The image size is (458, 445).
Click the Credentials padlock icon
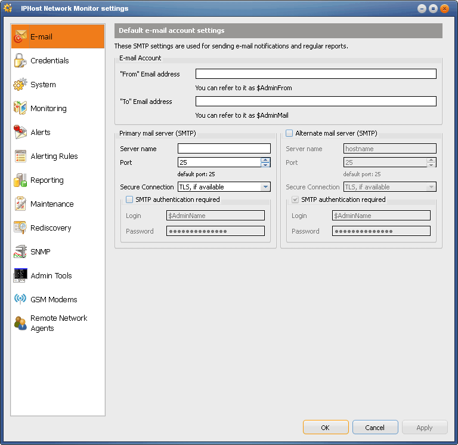point(20,60)
